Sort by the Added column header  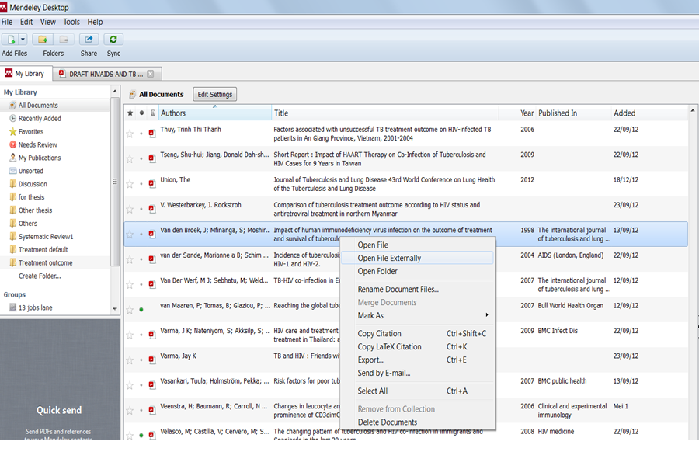(649, 113)
